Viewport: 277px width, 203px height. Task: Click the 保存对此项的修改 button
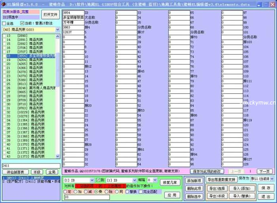click(x=207, y=172)
